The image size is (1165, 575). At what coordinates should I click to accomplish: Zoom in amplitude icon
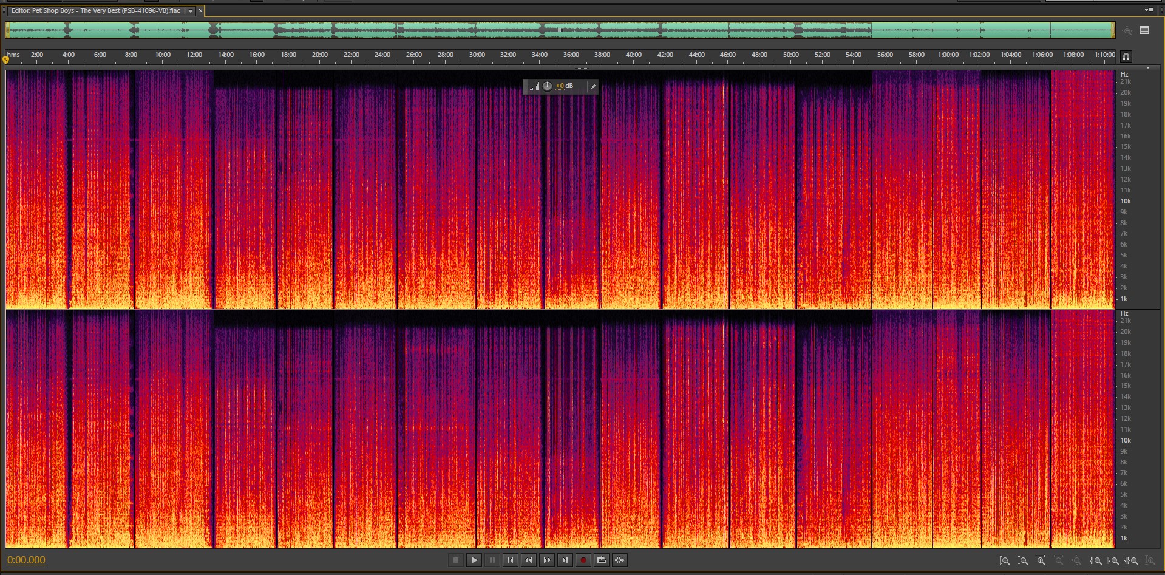pyautogui.click(x=1005, y=561)
